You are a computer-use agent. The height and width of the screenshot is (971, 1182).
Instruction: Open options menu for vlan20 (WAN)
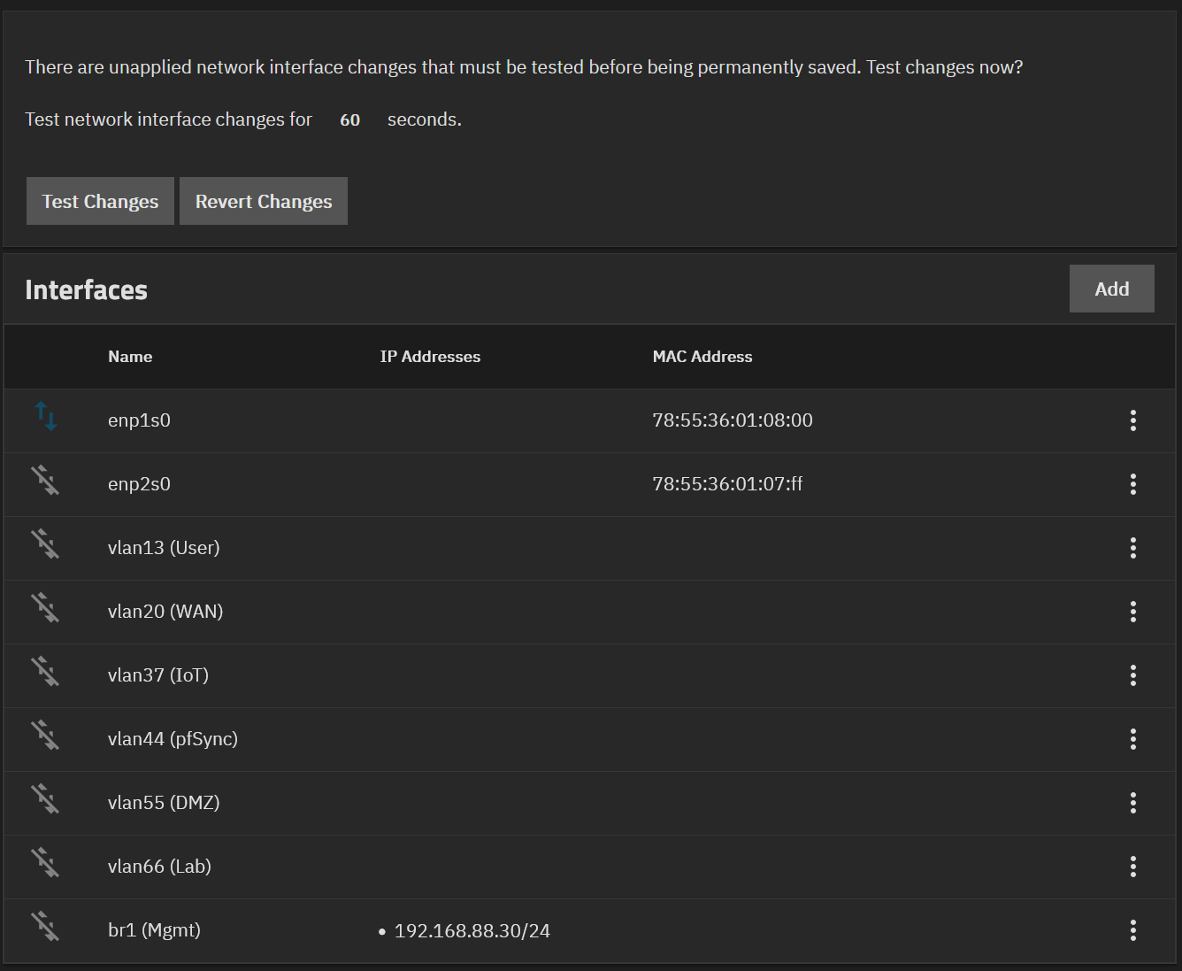(1132, 612)
